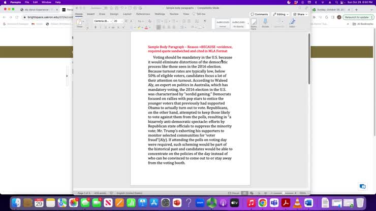
Task: Toggle Underline formatting in Word ribbon
Action: click(x=106, y=27)
